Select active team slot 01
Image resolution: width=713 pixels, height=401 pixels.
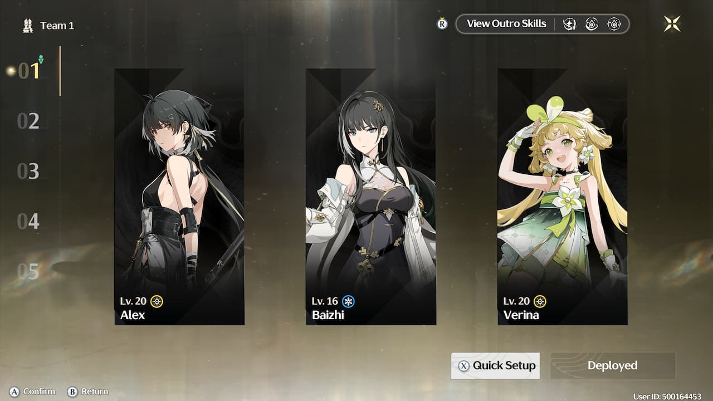(x=28, y=71)
